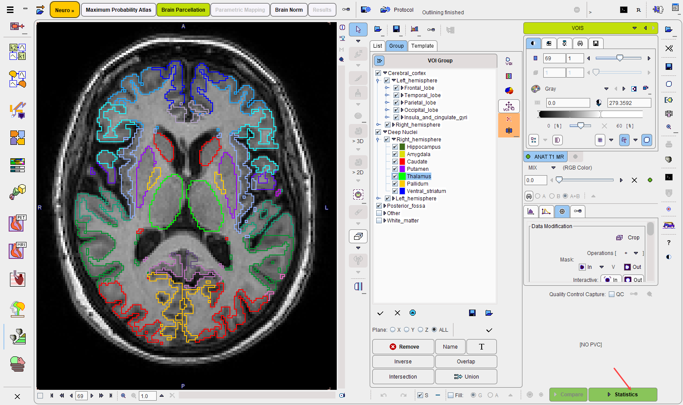Select the X plane radio button
This screenshot has height=405, width=683.
[x=393, y=330]
